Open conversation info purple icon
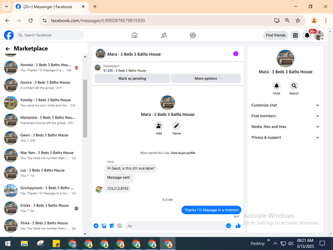 (236, 54)
